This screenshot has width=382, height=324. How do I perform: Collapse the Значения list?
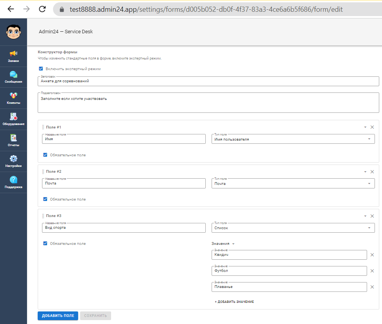pos(233,244)
